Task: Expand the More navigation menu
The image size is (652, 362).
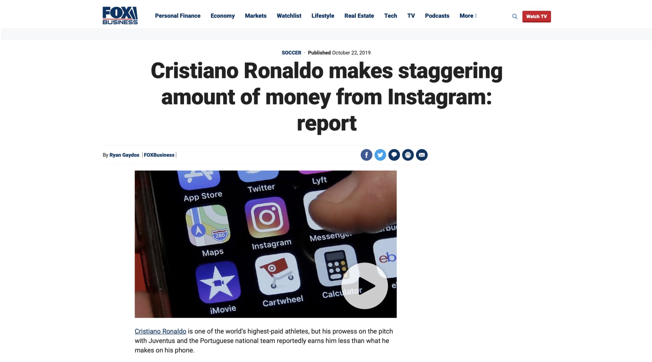Action: coord(468,16)
